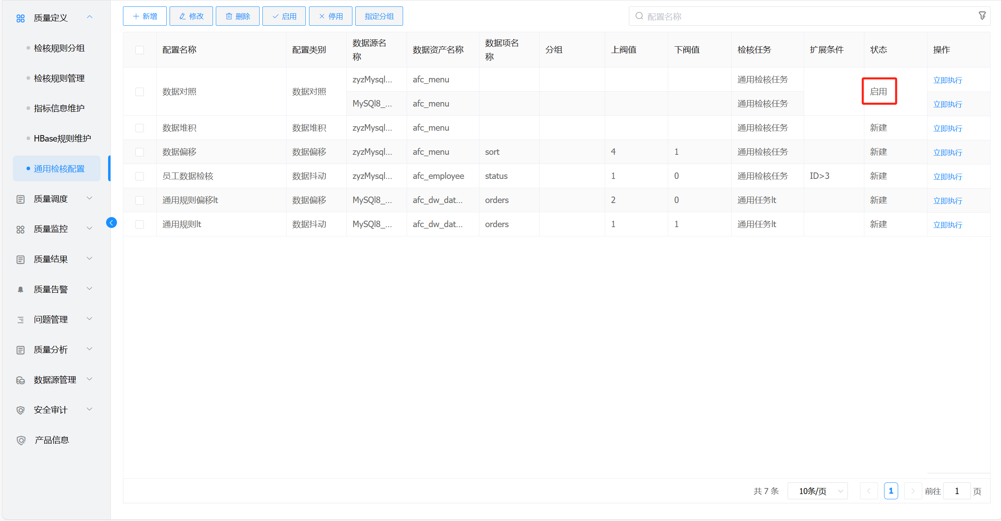The height and width of the screenshot is (521, 1001).
Task: Open 检核规则管理 menu item
Action: [59, 78]
